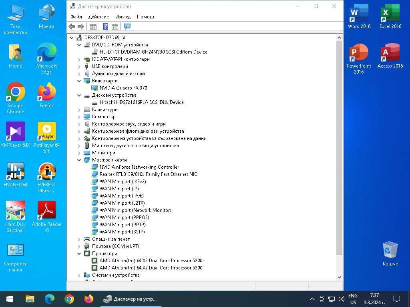
Task: Collapse the Процесори category
Action: click(x=79, y=253)
